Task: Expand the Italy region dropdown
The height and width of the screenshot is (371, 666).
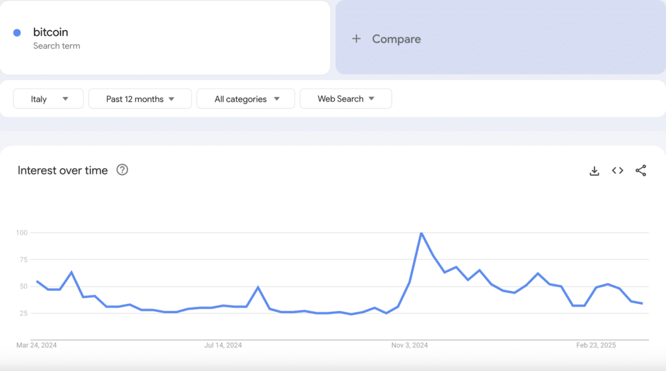Action: pos(49,99)
